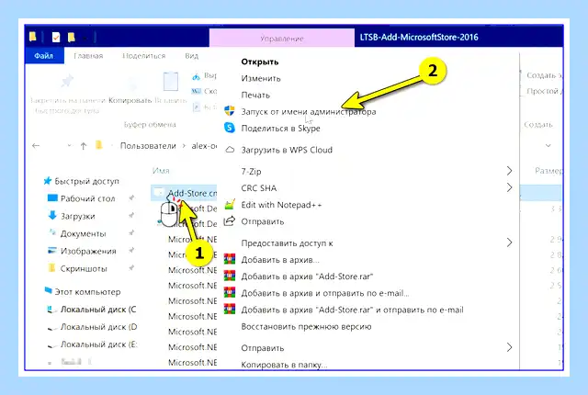Click the folder icon in the address bar

[99, 145]
